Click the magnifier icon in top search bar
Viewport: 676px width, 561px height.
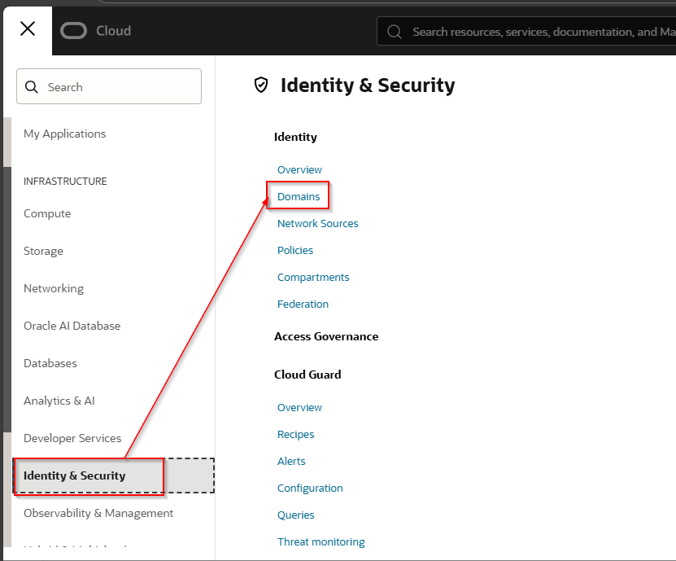pos(395,32)
